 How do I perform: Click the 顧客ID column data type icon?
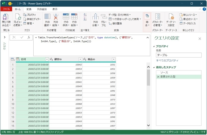pos(51,59)
